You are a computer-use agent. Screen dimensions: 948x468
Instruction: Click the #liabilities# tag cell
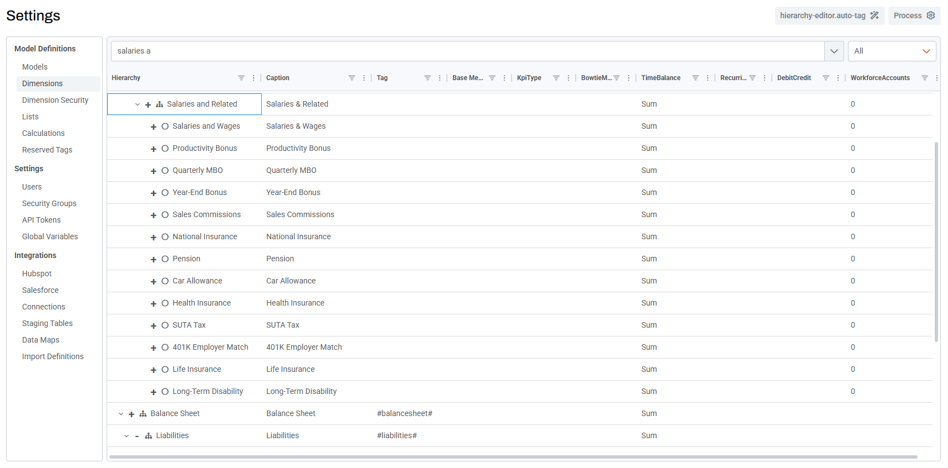click(x=397, y=435)
